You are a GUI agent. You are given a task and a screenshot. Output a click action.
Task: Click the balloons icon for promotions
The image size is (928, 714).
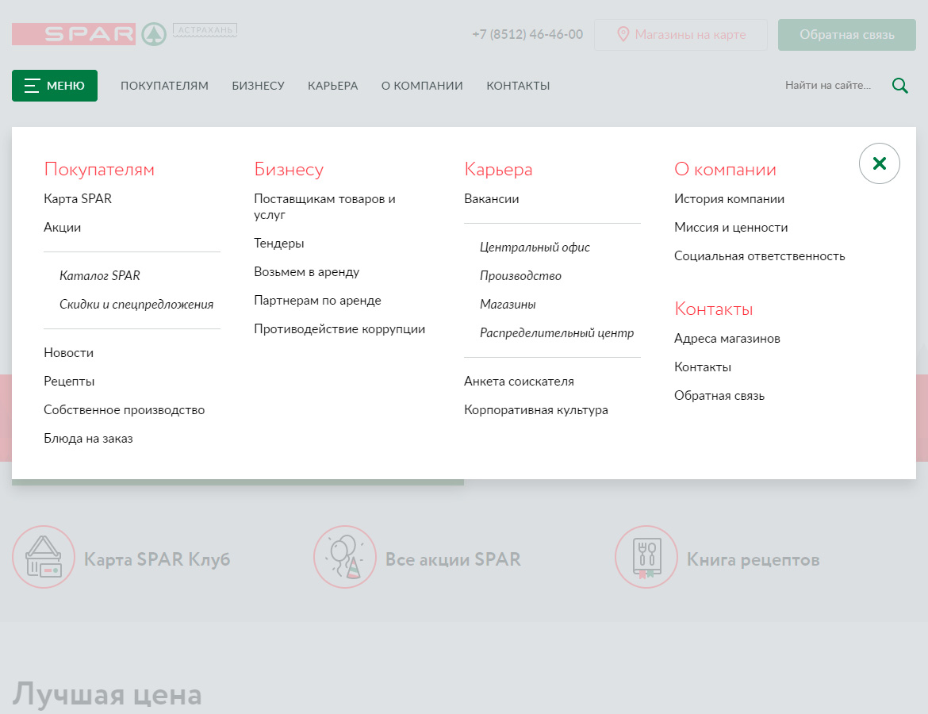pos(345,557)
